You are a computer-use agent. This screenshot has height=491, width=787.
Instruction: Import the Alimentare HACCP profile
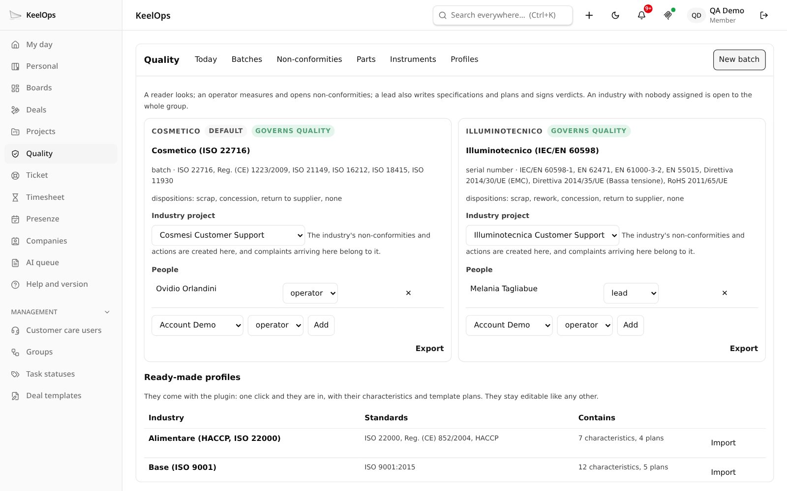[x=723, y=443]
